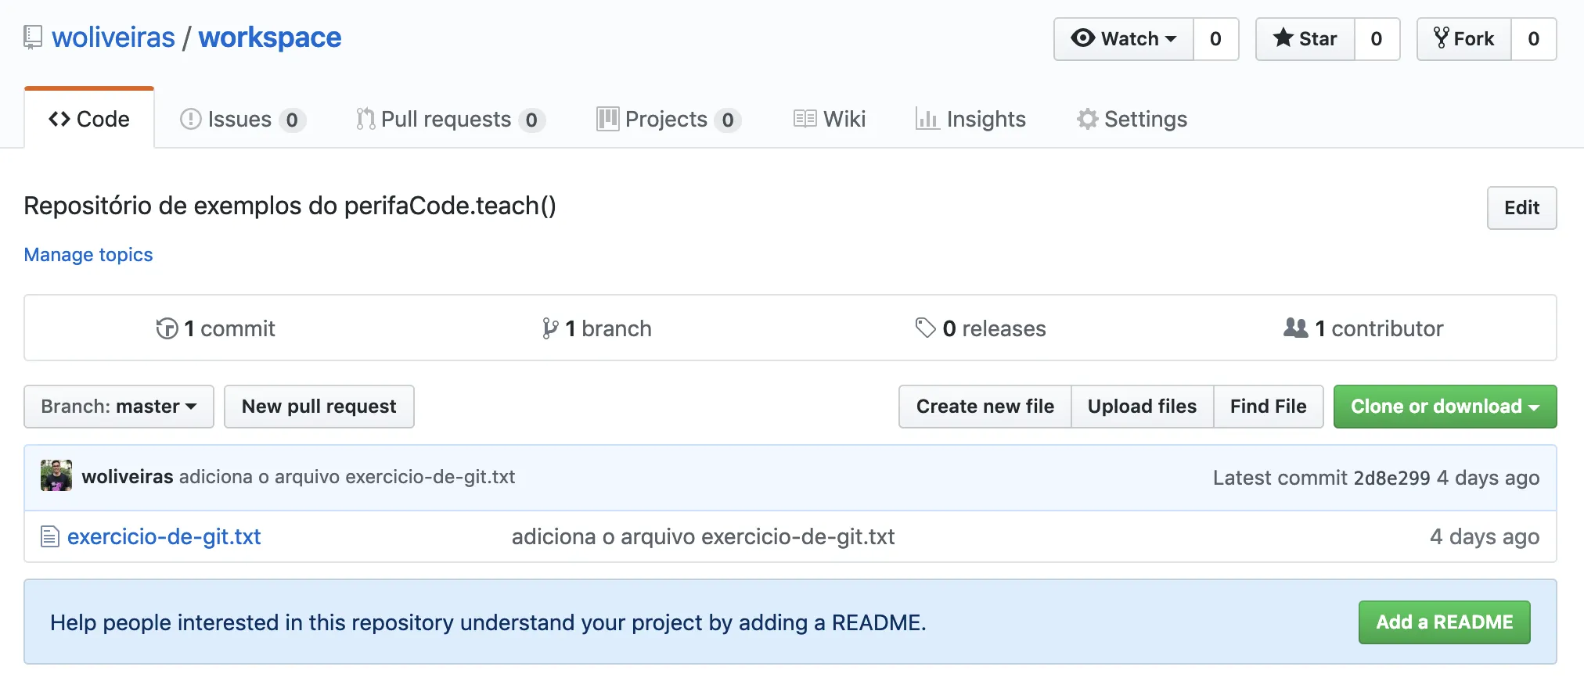The height and width of the screenshot is (699, 1584).
Task: Open the Clone or download dropdown
Action: pos(1445,407)
